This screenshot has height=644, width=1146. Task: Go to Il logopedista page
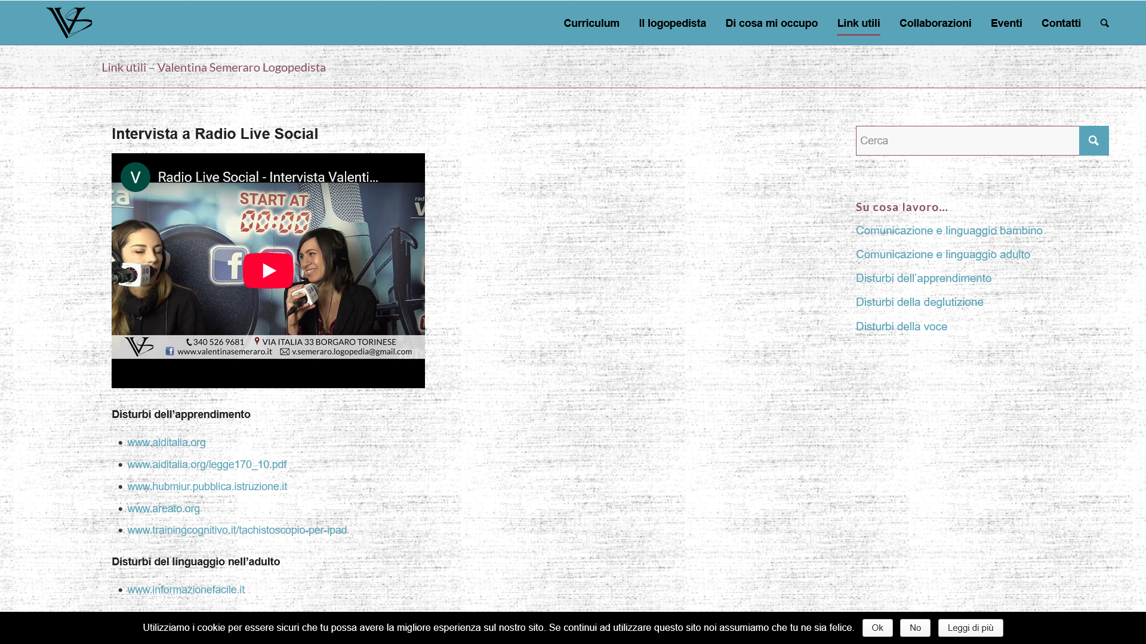[672, 23]
